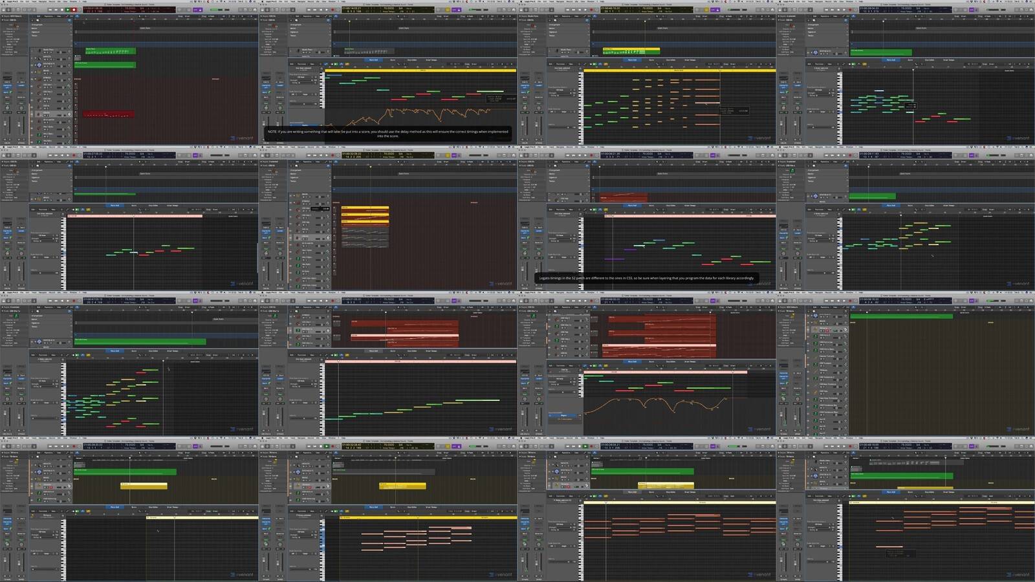Image resolution: width=1035 pixels, height=582 pixels.
Task: Select the Piano Roll tab in the NOTE-caption frame
Action: [373, 59]
